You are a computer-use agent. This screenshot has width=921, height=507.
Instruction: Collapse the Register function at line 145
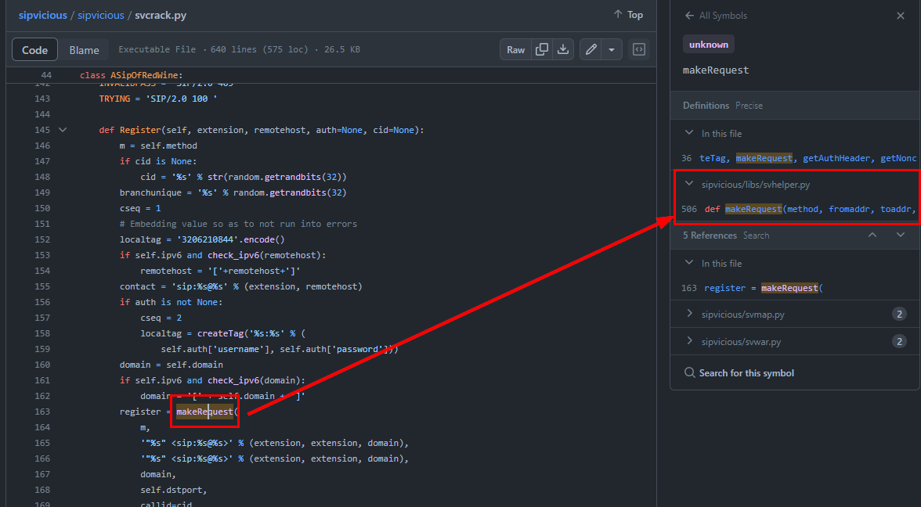63,130
